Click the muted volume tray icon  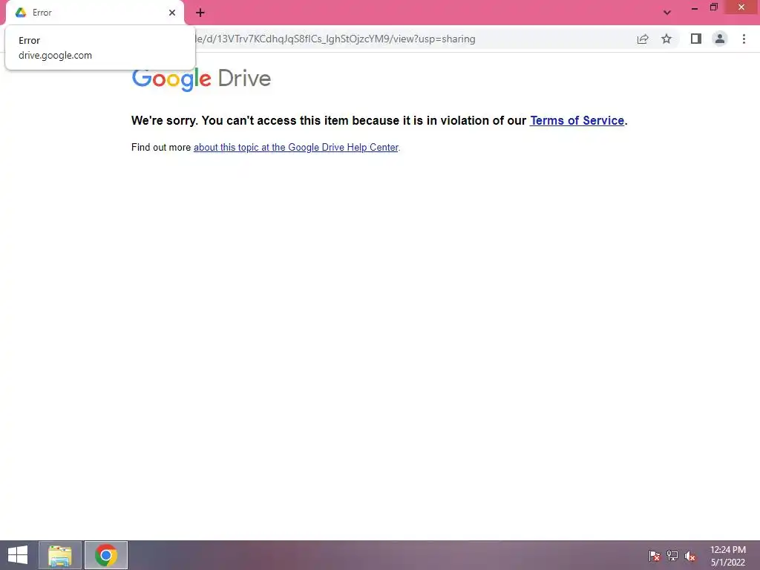tap(690, 556)
